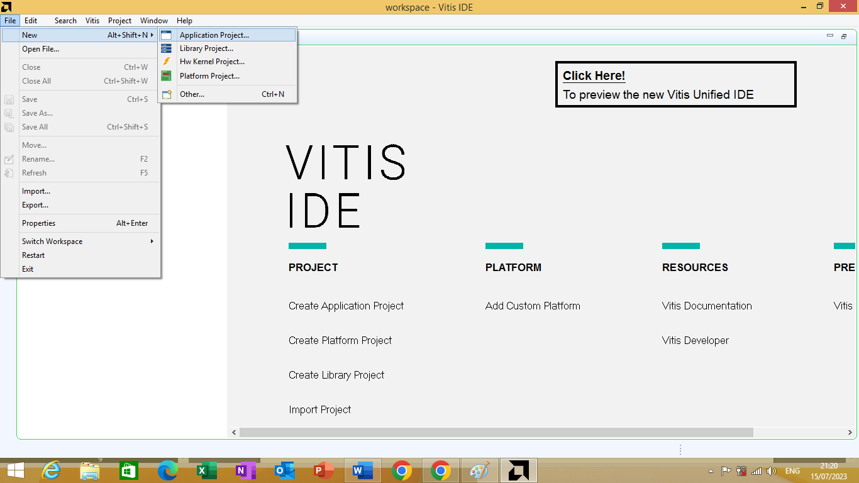Open Microsoft Store taskbar icon
This screenshot has height=483, width=859.
pos(129,470)
